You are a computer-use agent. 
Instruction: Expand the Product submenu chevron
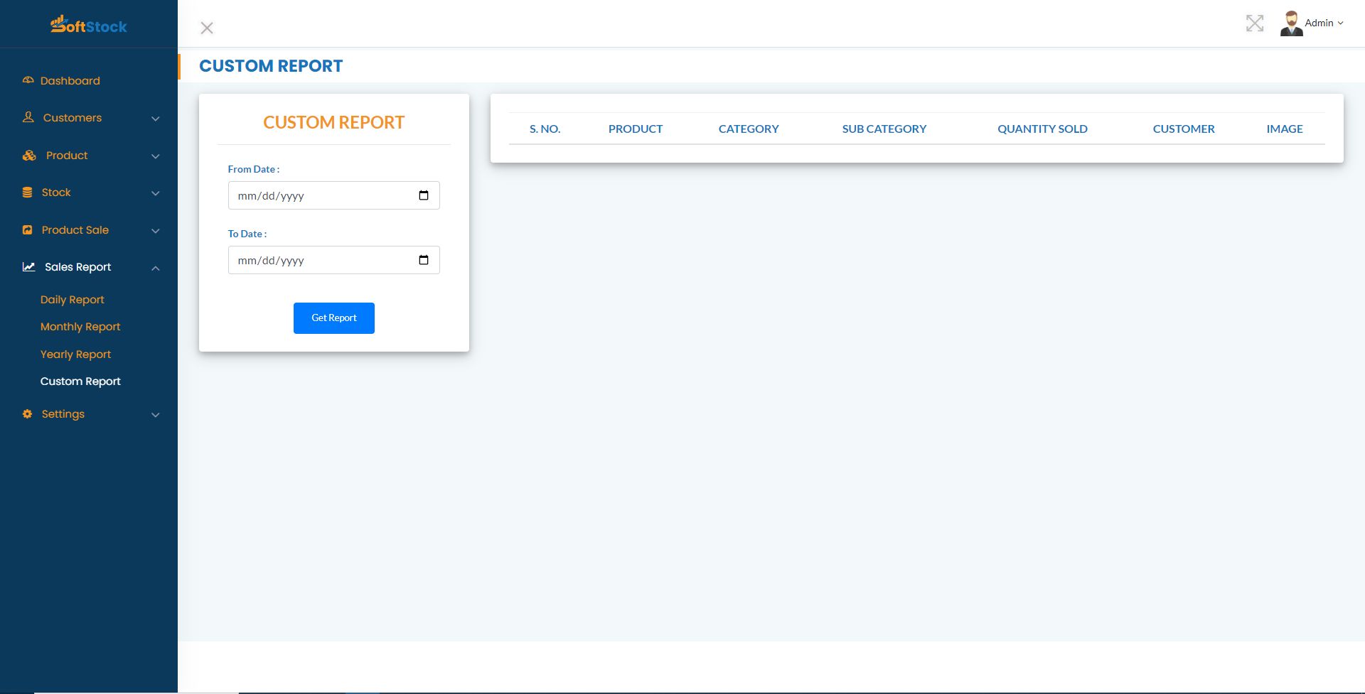pyautogui.click(x=156, y=156)
